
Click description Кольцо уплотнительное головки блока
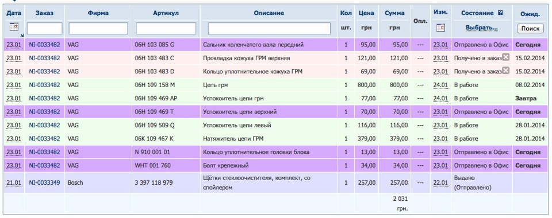pyautogui.click(x=256, y=152)
